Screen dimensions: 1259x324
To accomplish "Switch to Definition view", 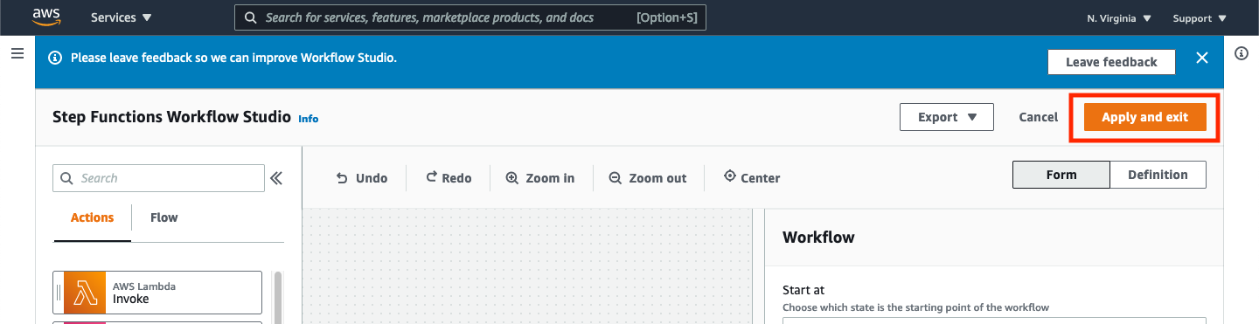I will (1158, 175).
